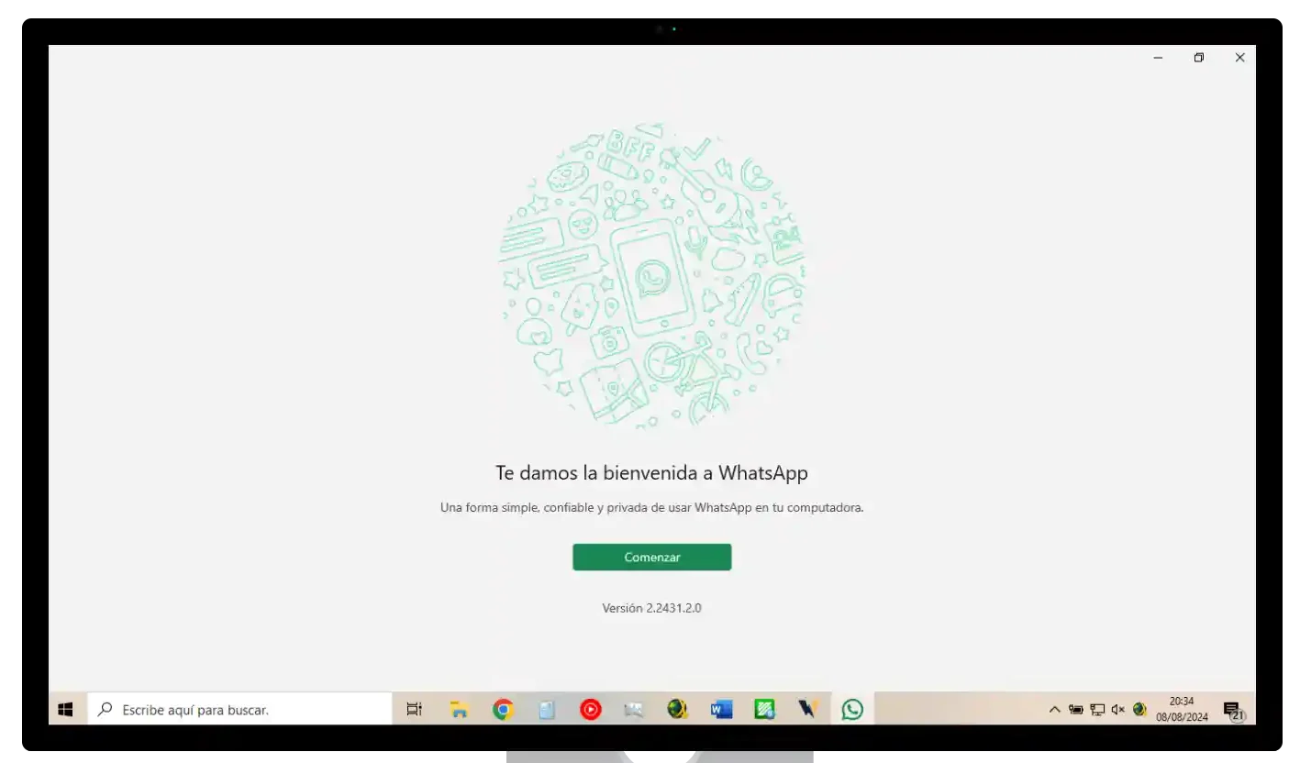Switch to Microsoft Word in the taskbar
Image resolution: width=1300 pixels, height=763 pixels.
pos(722,709)
